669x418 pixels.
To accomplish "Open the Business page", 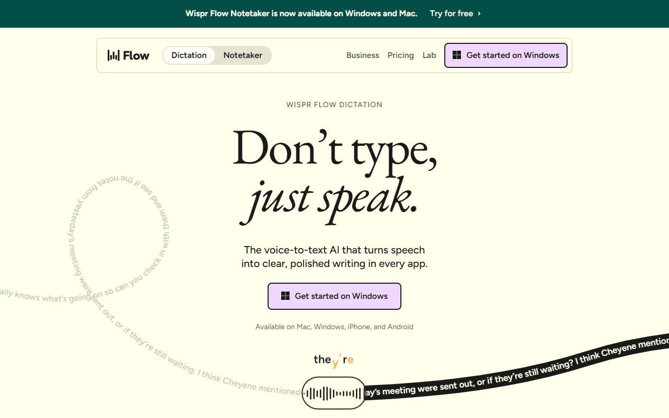I will coord(363,55).
